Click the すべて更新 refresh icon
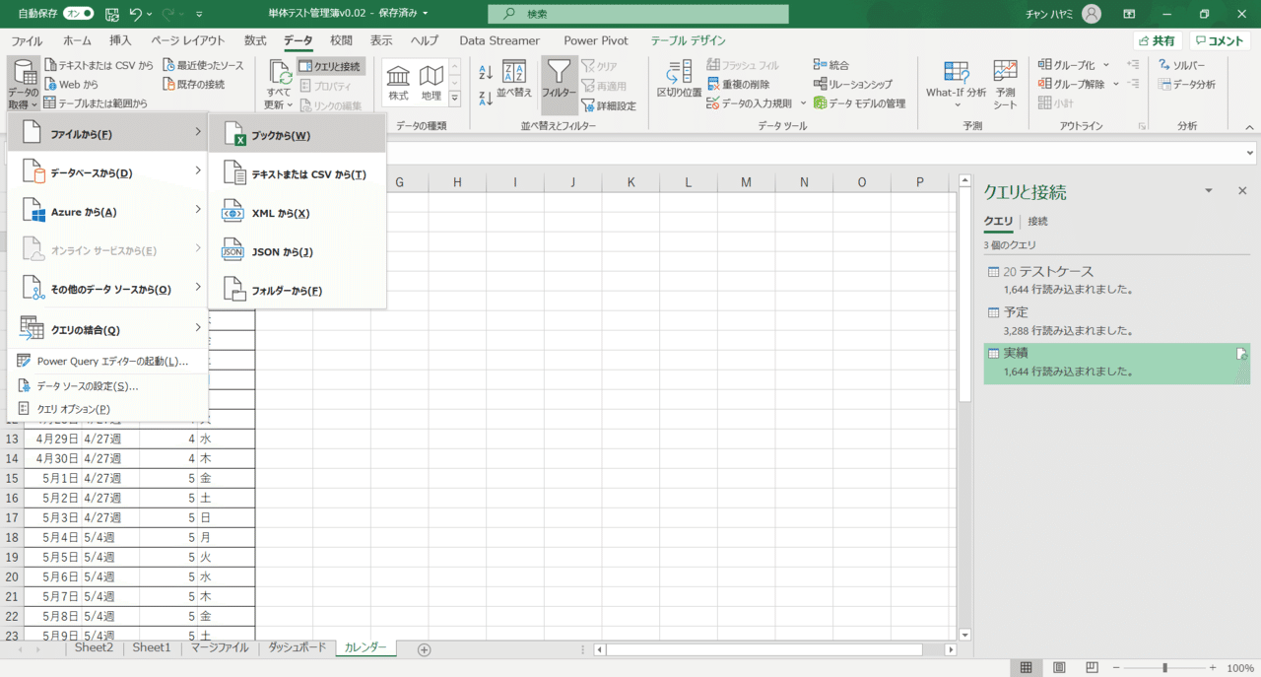 pyautogui.click(x=278, y=73)
